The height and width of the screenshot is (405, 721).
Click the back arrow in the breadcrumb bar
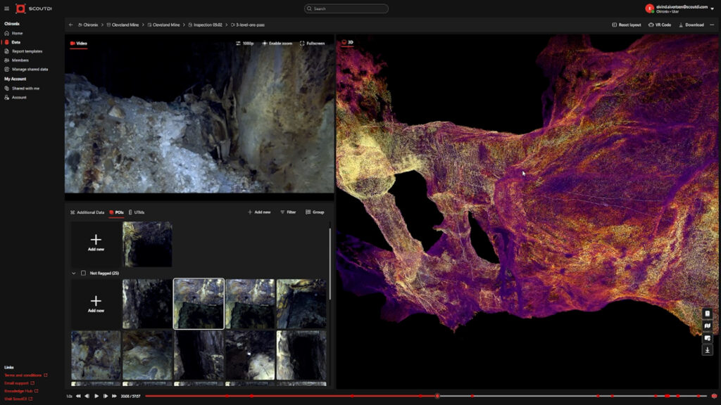point(71,25)
